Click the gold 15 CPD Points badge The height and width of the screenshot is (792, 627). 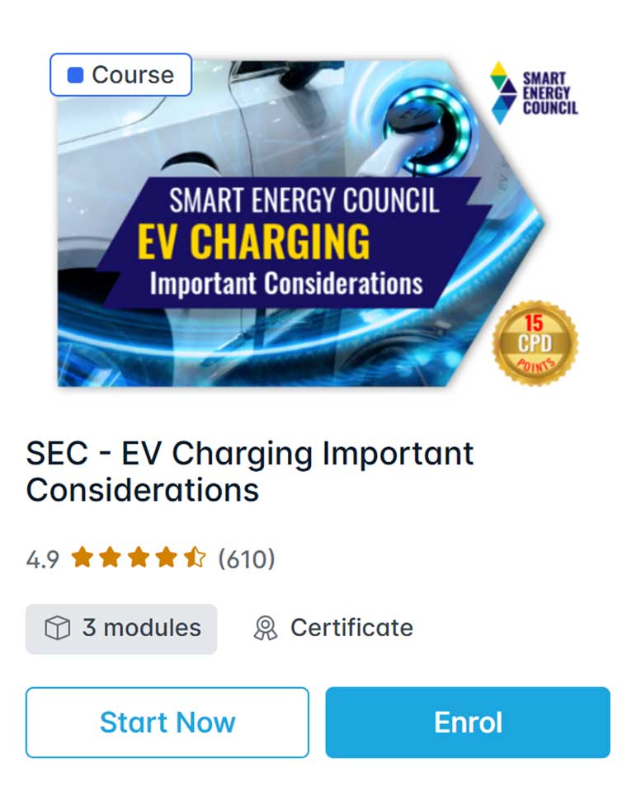[x=535, y=342]
